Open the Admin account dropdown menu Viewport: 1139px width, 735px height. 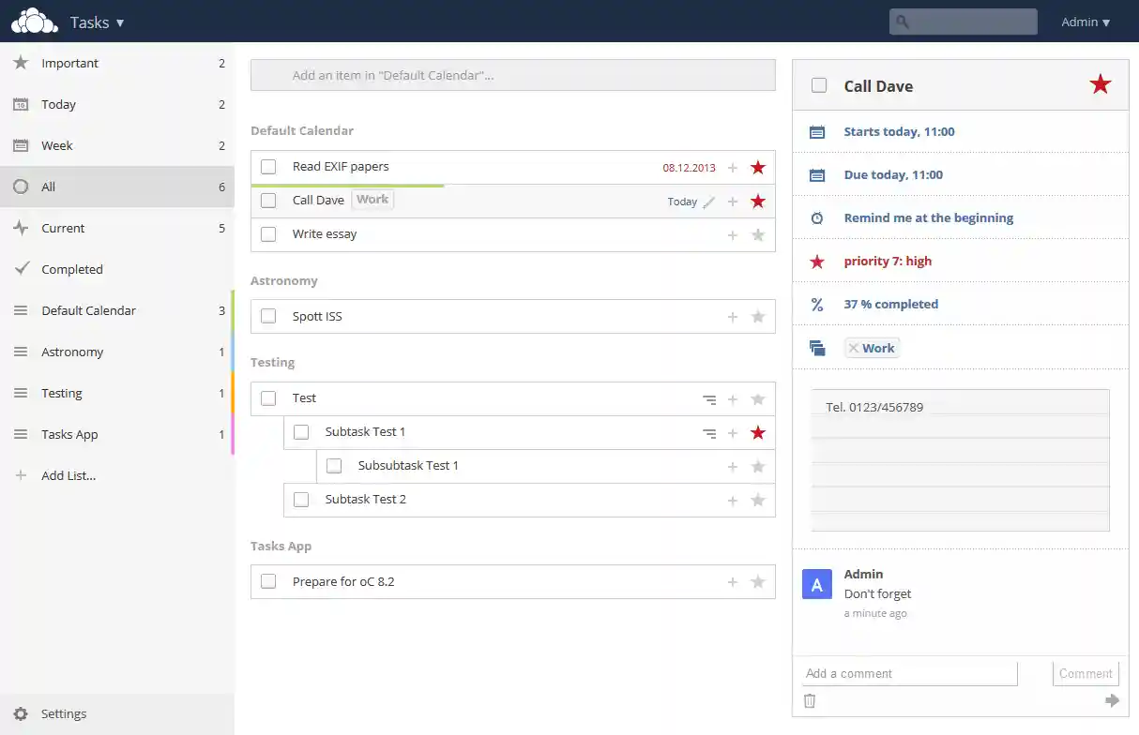[x=1085, y=22]
